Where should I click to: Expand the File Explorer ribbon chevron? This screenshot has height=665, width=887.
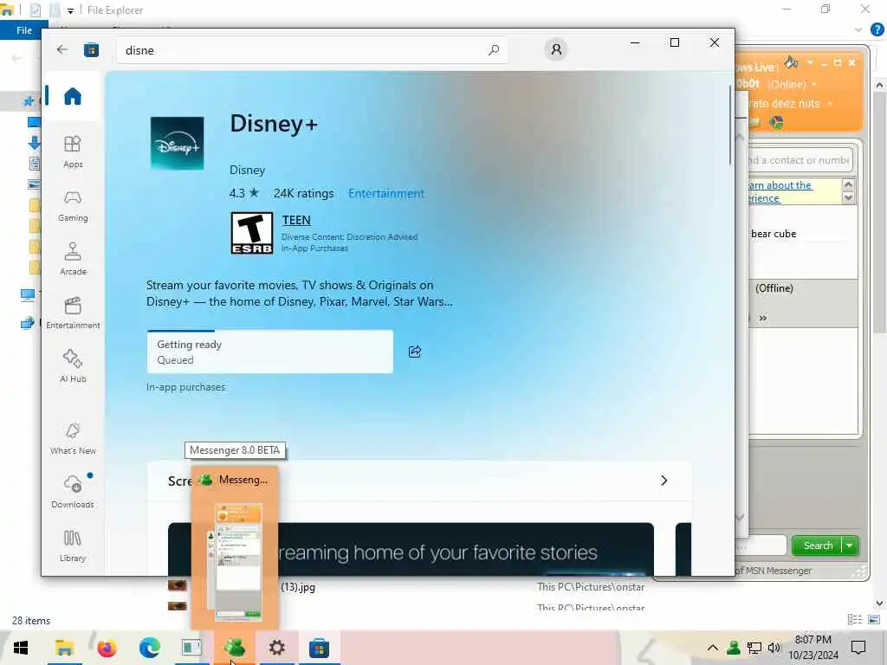click(858, 30)
